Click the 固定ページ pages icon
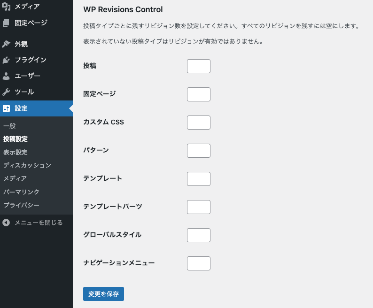373x308 pixels. point(6,23)
